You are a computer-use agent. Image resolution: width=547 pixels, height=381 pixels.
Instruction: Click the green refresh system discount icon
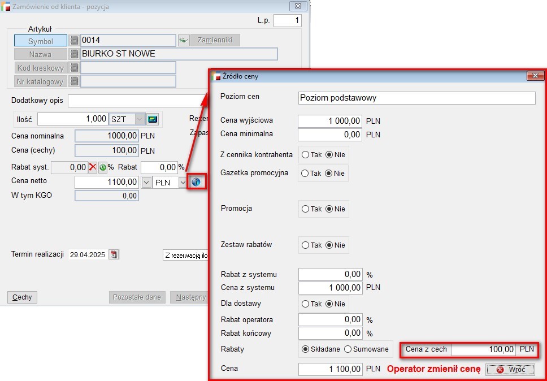click(103, 167)
